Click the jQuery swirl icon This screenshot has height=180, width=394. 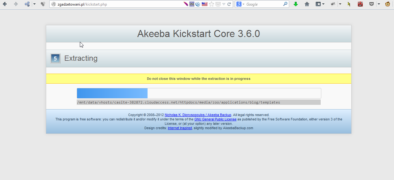pyautogui.click(x=198, y=4)
